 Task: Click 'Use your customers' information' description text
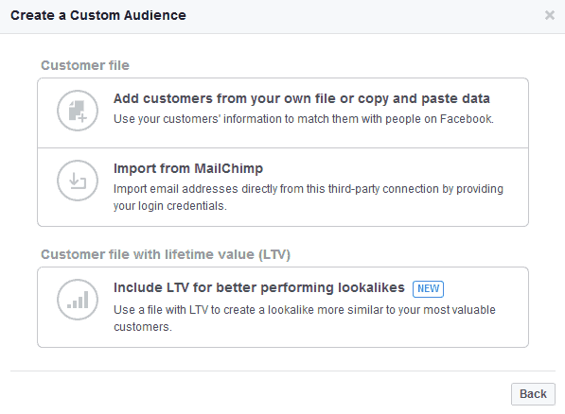point(304,119)
